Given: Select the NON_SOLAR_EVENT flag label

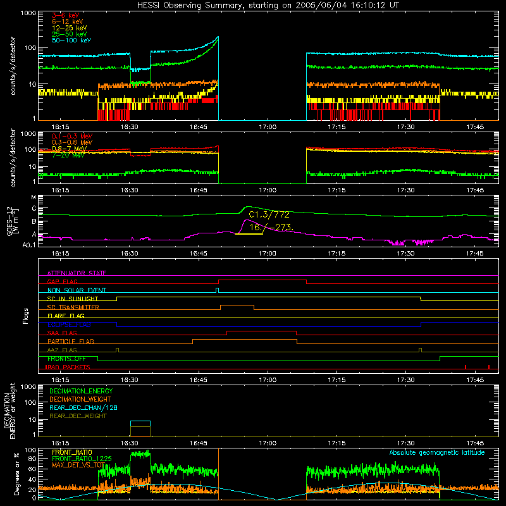Looking at the screenshot, I should pos(77,290).
